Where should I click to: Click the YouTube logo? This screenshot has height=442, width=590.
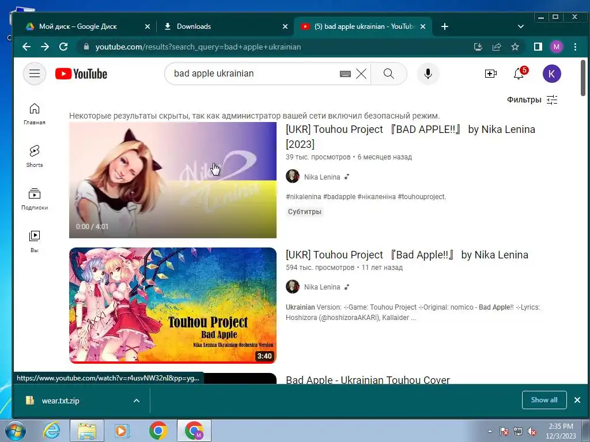[x=81, y=74]
